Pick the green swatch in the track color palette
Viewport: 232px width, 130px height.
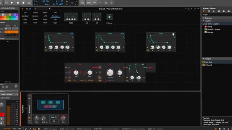pyautogui.click(x=10, y=17)
